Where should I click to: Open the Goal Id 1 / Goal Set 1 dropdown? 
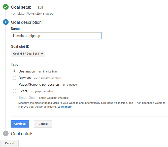[28, 54]
